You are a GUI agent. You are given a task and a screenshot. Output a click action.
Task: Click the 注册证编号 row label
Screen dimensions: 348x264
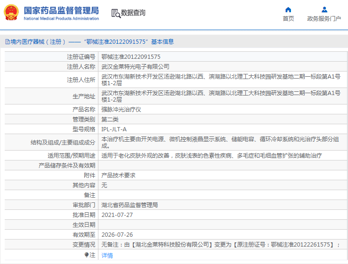(x=81, y=57)
